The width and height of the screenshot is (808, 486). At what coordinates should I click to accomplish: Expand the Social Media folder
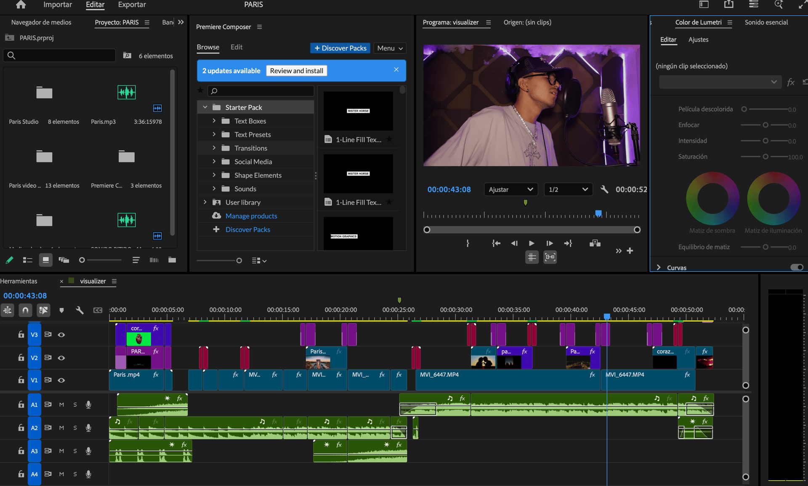[x=214, y=162]
